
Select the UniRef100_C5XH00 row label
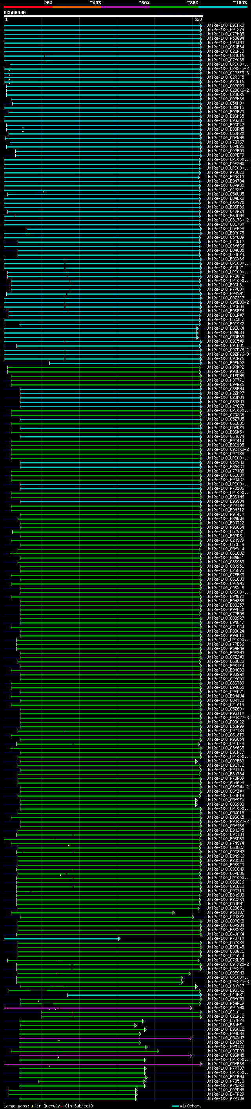pos(225,103)
